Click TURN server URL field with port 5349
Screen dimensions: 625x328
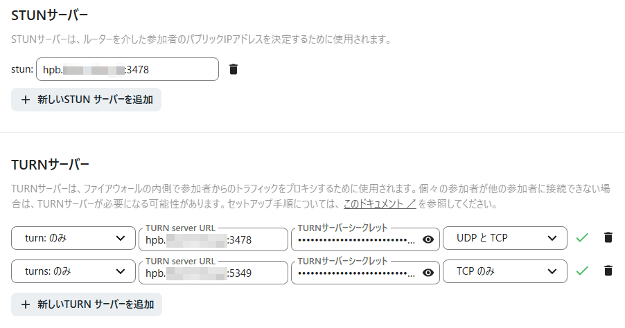[x=213, y=273]
